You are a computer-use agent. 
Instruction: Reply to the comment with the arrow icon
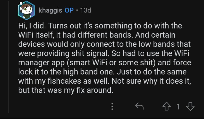point(139,106)
